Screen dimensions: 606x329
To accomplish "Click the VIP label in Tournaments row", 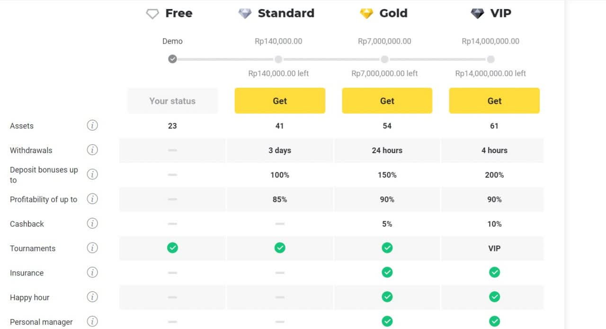I will (x=494, y=247).
